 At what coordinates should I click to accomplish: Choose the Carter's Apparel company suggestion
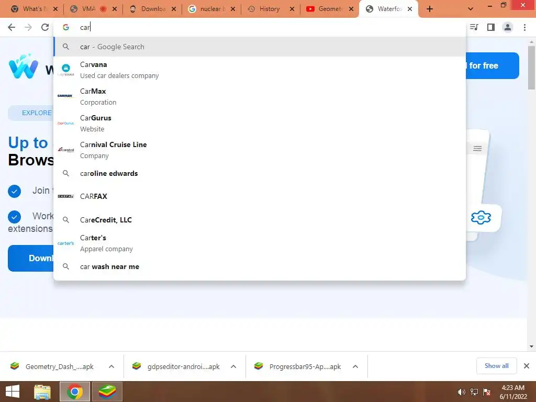tap(260, 243)
